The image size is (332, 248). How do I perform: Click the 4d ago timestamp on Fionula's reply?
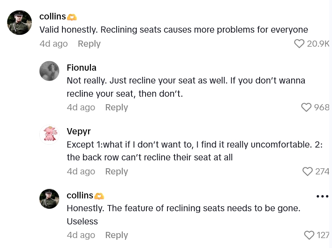(81, 107)
